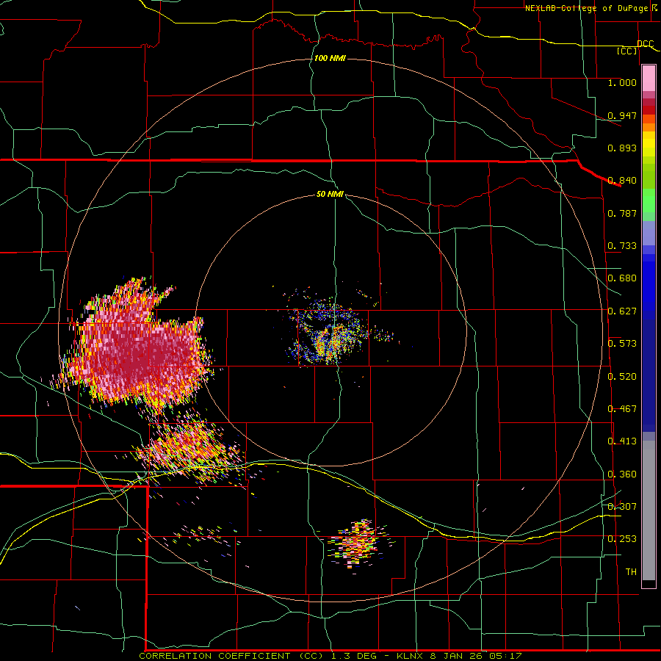Click the 0.733 color scale value
The width and height of the screenshot is (661, 661).
click(x=622, y=245)
